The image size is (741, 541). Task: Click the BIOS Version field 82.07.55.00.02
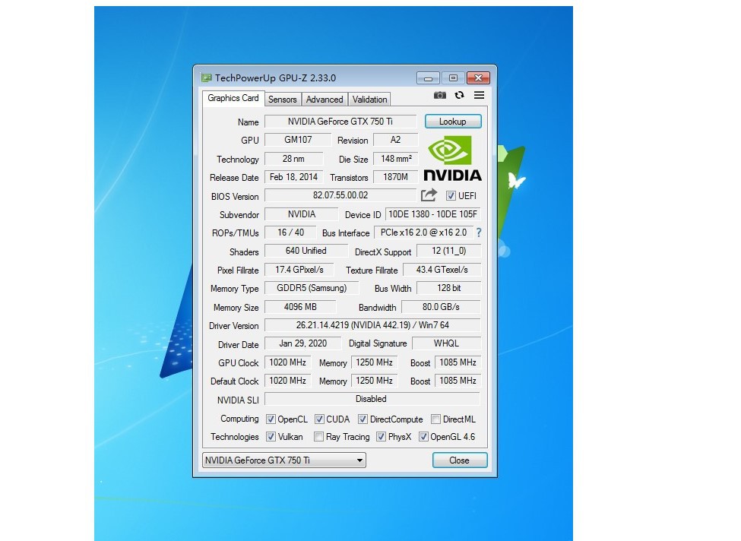tap(340, 195)
